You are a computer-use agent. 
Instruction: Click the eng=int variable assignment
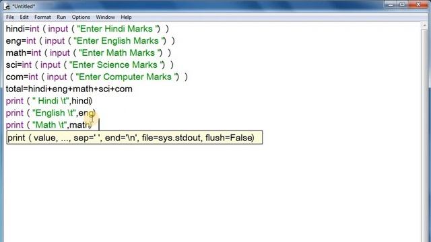tap(21, 41)
